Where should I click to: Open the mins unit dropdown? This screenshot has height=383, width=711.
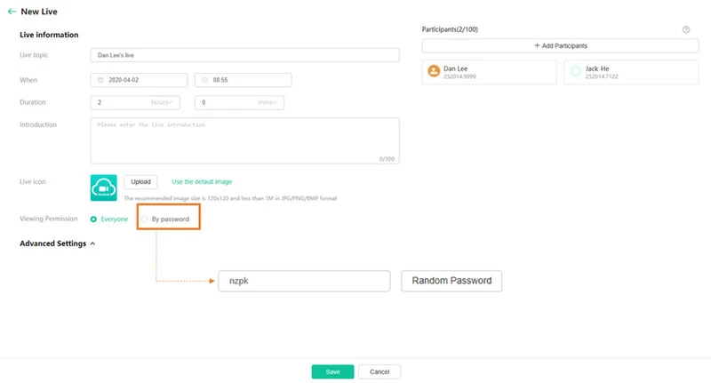[269, 102]
